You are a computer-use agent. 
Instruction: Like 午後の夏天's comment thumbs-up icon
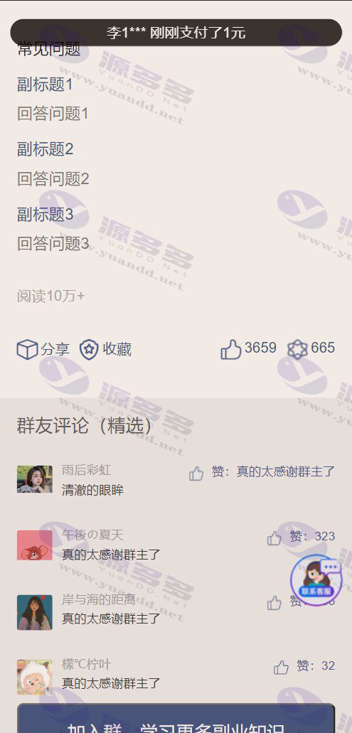pyautogui.click(x=274, y=538)
